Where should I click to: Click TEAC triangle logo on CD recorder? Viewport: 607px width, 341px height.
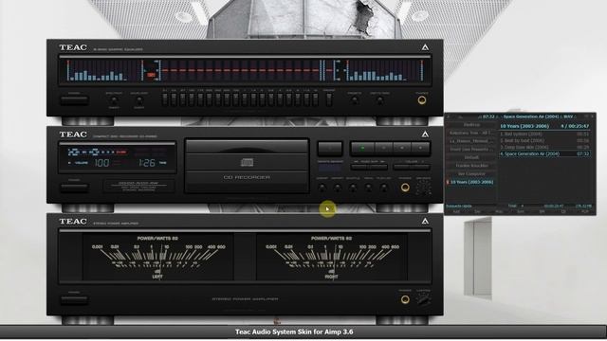click(x=425, y=135)
